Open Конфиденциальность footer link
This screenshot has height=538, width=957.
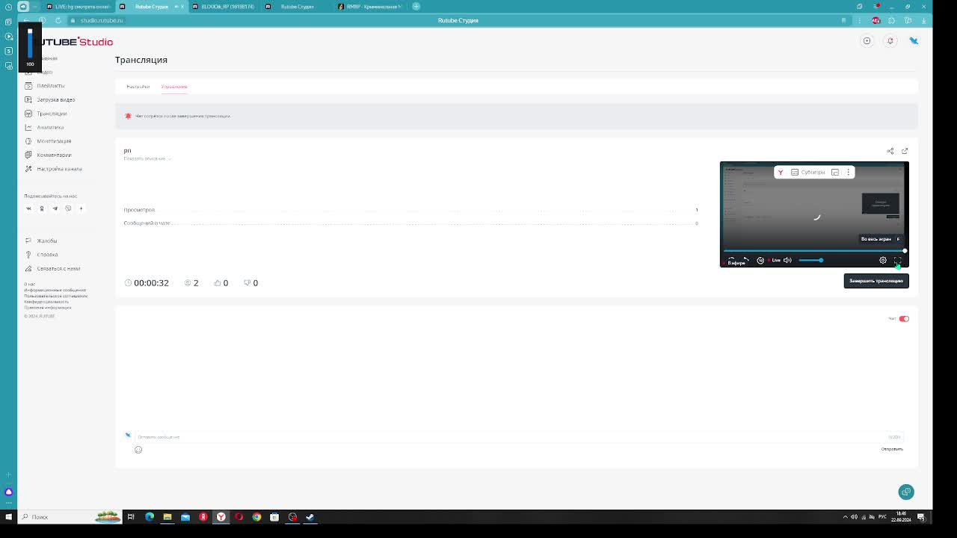(x=46, y=302)
